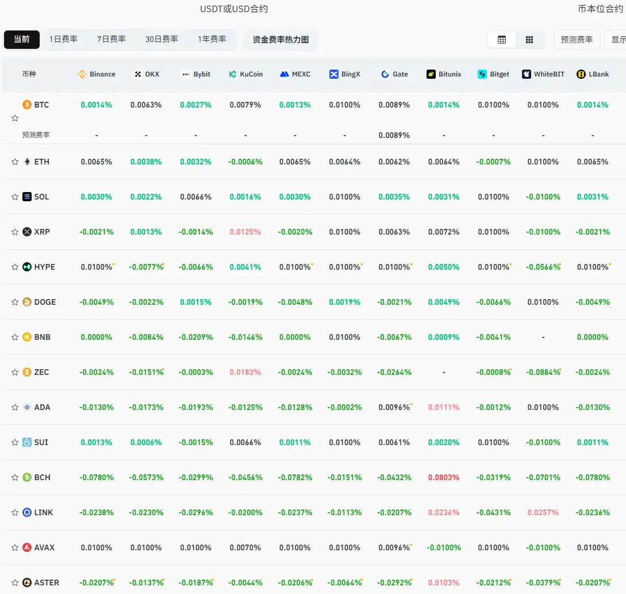This screenshot has width=626, height=594.
Task: Star the BNB row
Action: pos(15,337)
